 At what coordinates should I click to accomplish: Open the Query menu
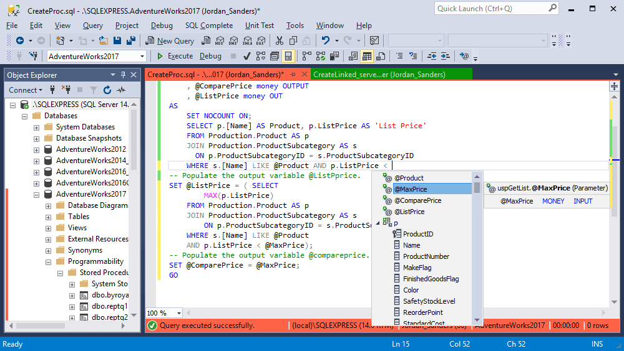point(93,26)
